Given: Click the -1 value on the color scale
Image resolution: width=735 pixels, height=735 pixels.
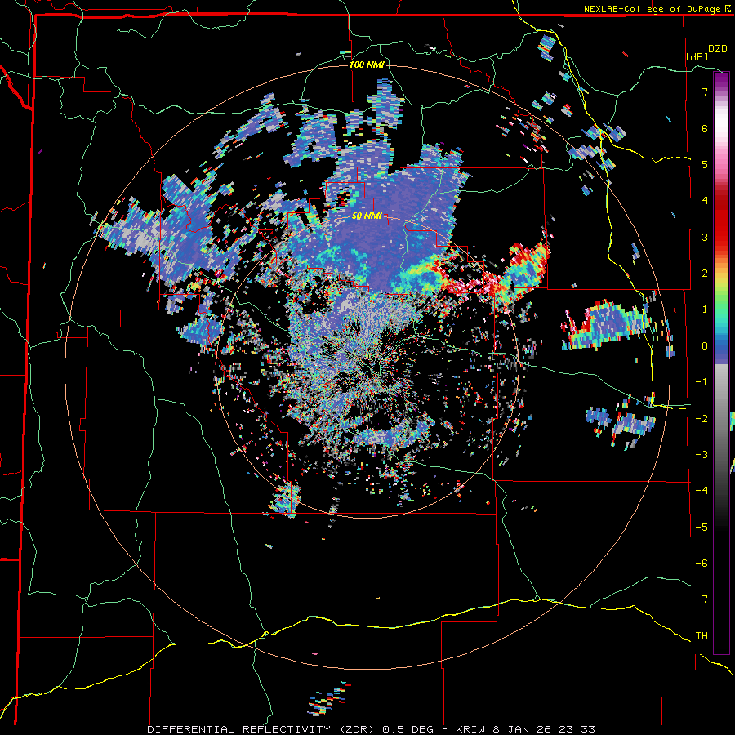Looking at the screenshot, I should [x=702, y=382].
